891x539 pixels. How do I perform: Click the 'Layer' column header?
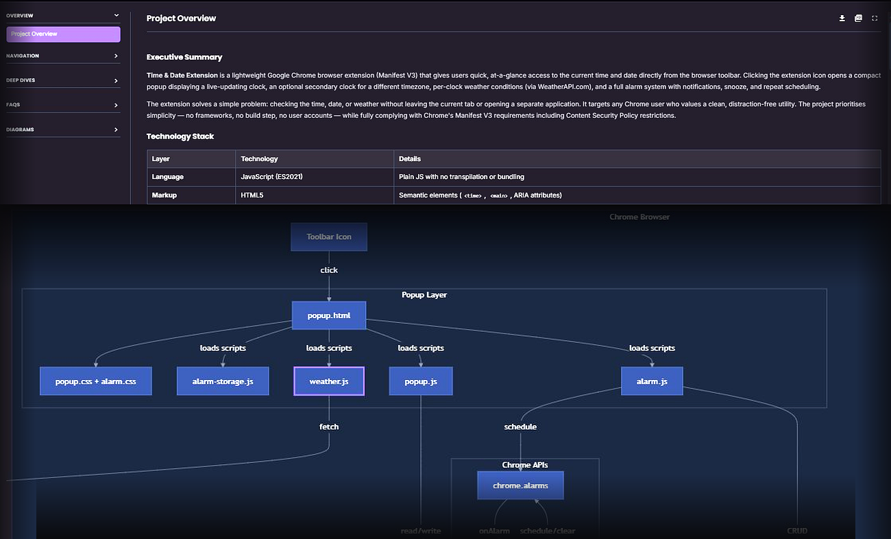coord(191,159)
